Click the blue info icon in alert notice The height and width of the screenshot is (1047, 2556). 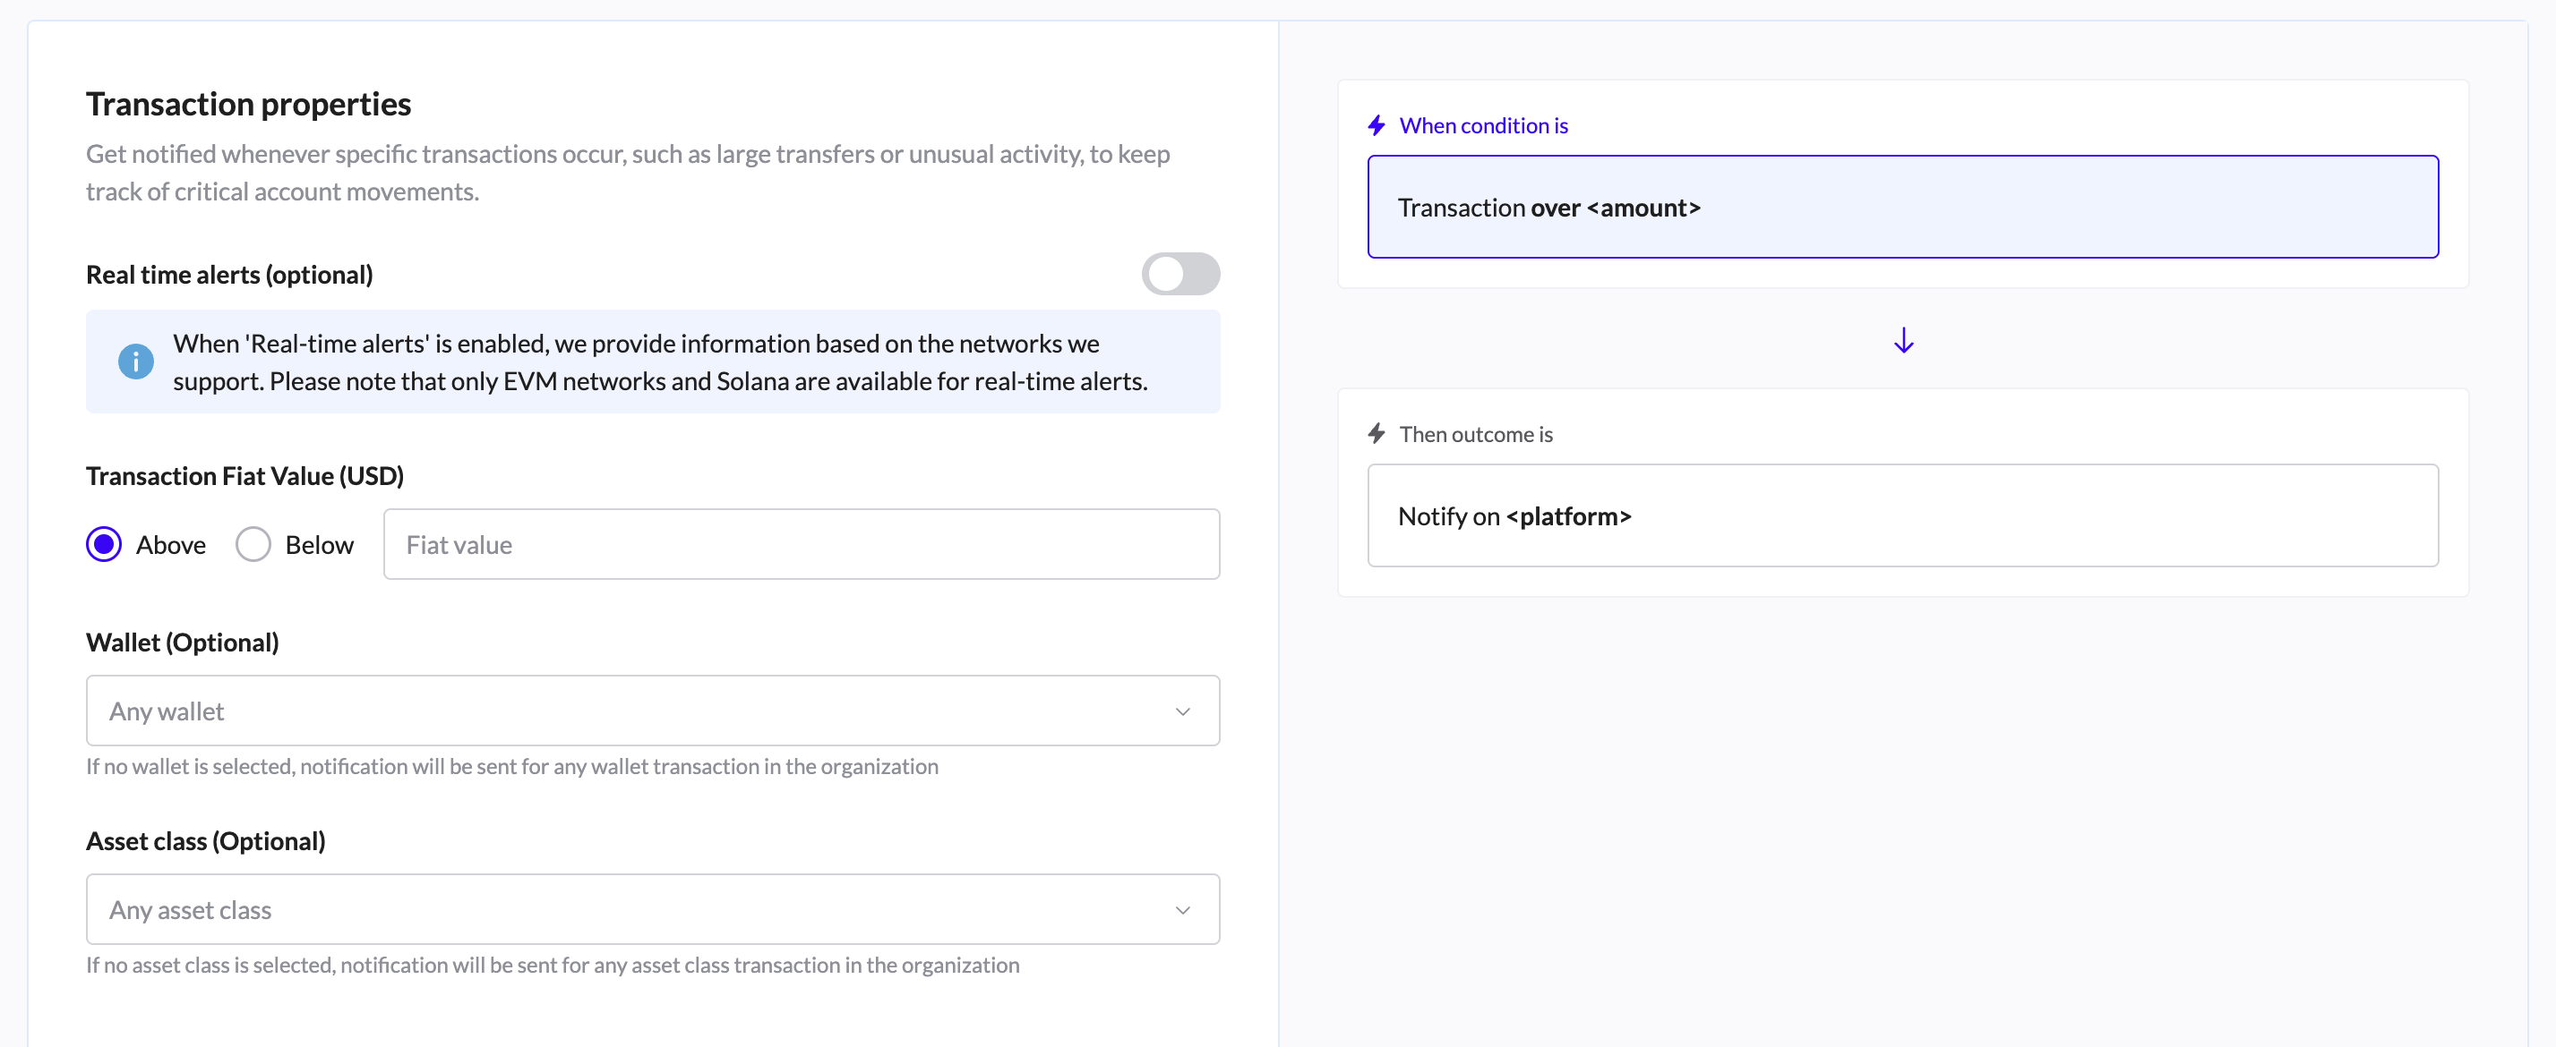pyautogui.click(x=136, y=362)
